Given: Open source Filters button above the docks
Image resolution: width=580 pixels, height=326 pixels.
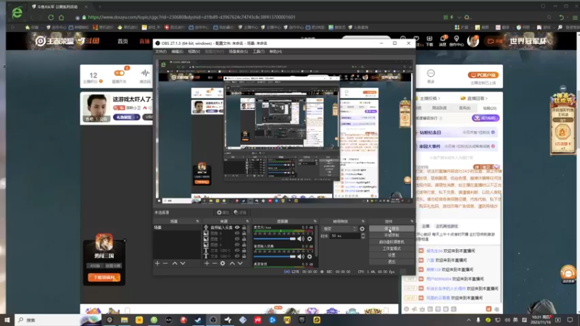Looking at the screenshot, I should (x=240, y=212).
